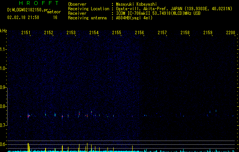Click time axis marker 2155
Image resolution: width=239 pixels, height=152 pixels.
coord(117,33)
